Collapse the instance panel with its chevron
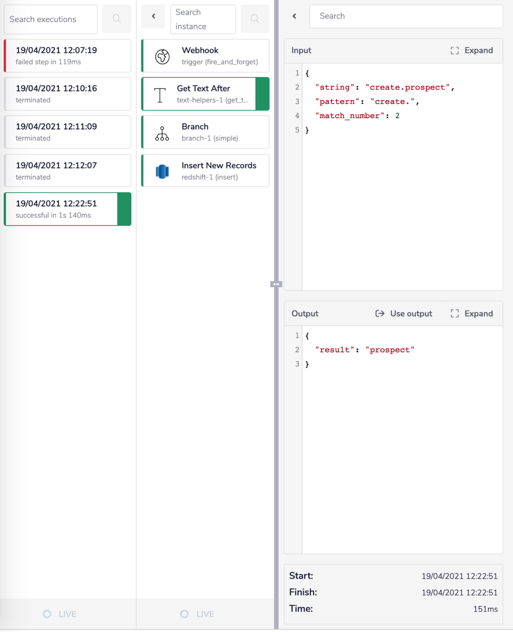Image resolution: width=513 pixels, height=632 pixels. (x=153, y=16)
